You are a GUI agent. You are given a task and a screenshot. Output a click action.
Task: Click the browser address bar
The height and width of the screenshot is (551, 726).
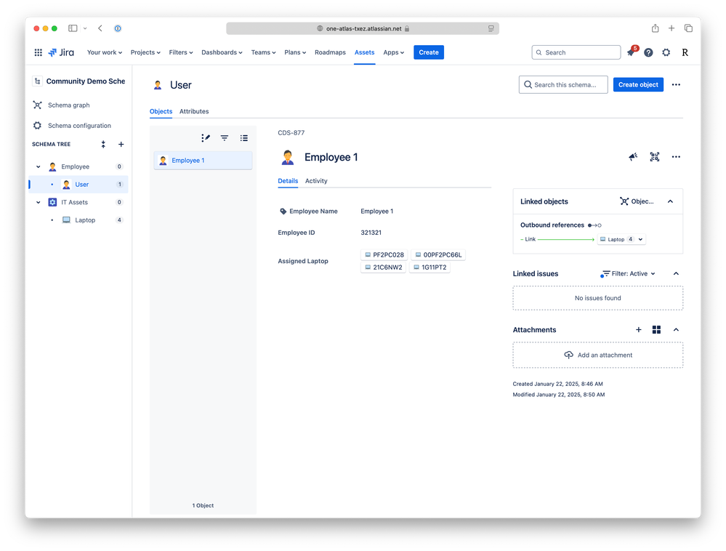coord(363,28)
